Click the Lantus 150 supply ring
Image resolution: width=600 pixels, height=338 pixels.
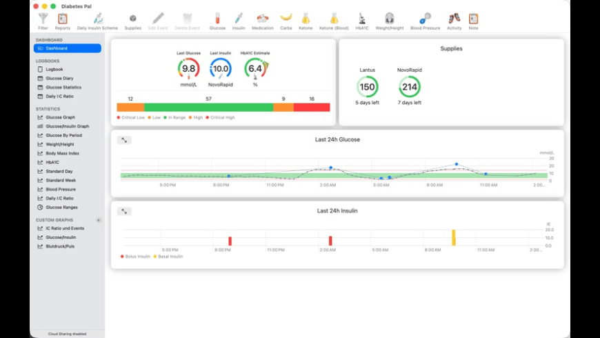[368, 87]
